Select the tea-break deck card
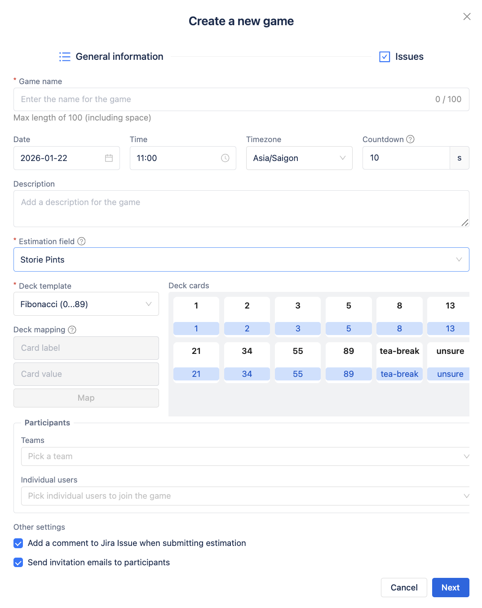Viewport: 482px width, 608px height. tap(399, 362)
